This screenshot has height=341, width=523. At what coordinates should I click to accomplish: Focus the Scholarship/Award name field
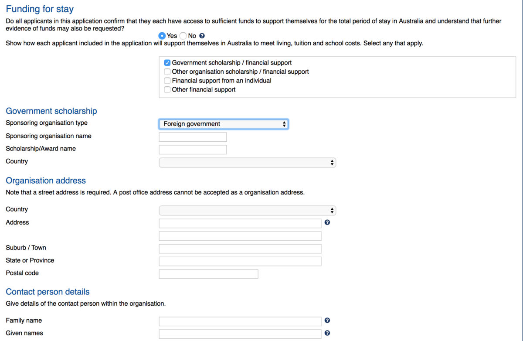pos(193,150)
